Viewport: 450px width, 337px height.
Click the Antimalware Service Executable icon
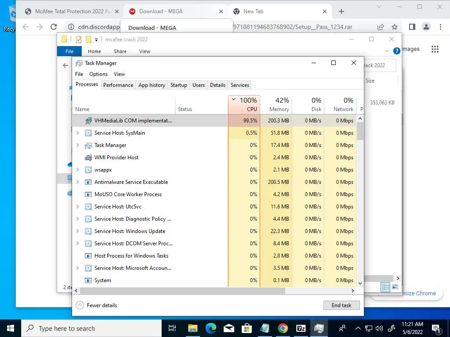coord(88,182)
